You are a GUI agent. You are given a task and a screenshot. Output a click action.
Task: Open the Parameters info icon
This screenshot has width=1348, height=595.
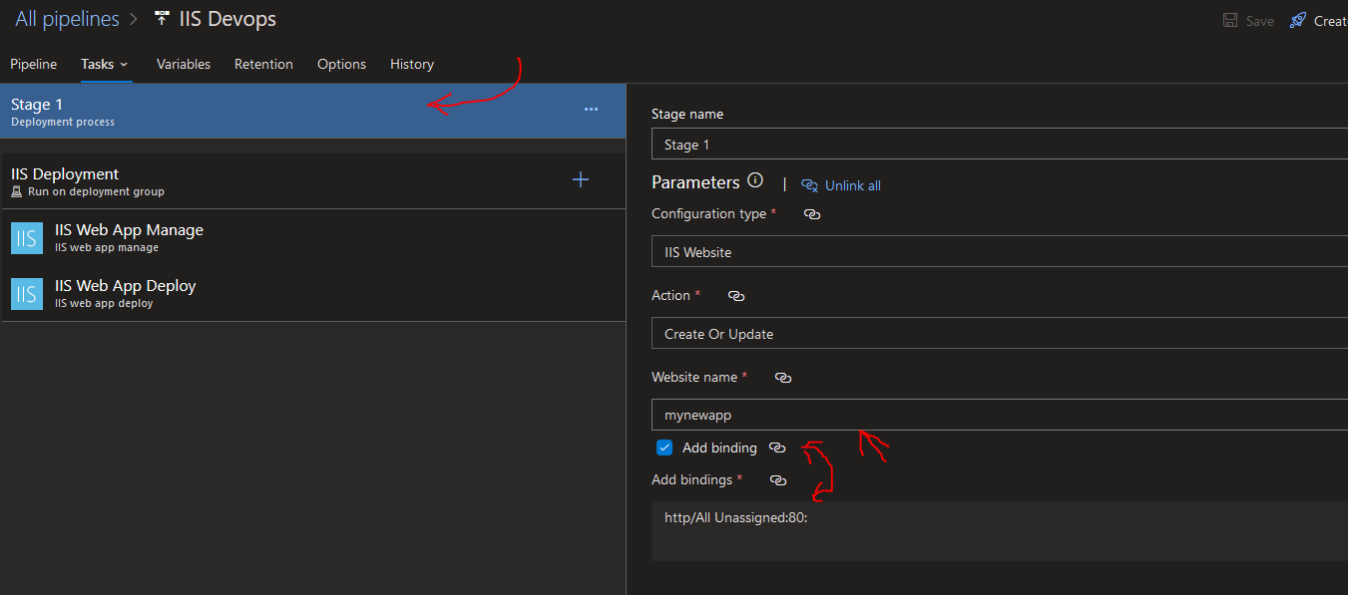pos(755,179)
